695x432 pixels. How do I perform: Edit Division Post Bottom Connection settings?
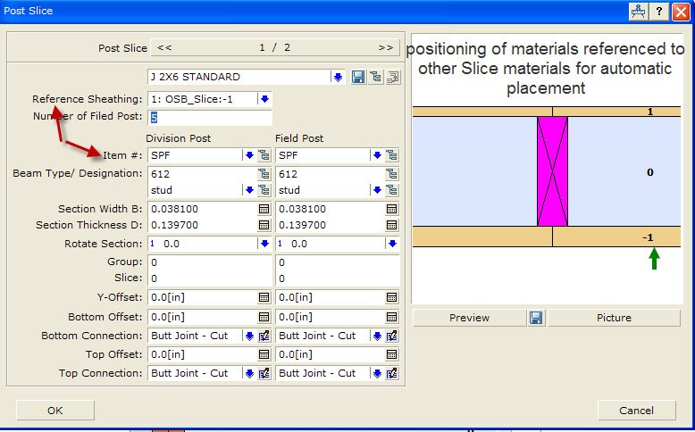(264, 336)
